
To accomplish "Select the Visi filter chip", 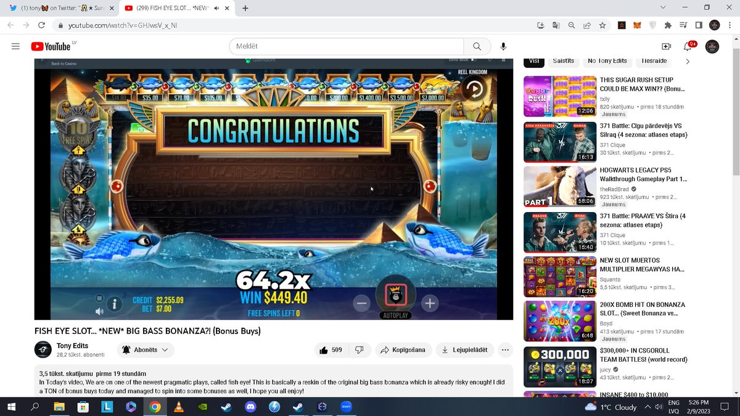I will (535, 61).
